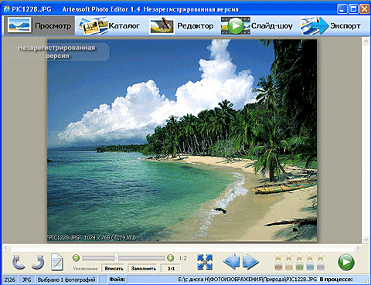Screen dimensions: 371x285
Task: Click the Вписать fit button
Action: pyautogui.click(x=114, y=269)
